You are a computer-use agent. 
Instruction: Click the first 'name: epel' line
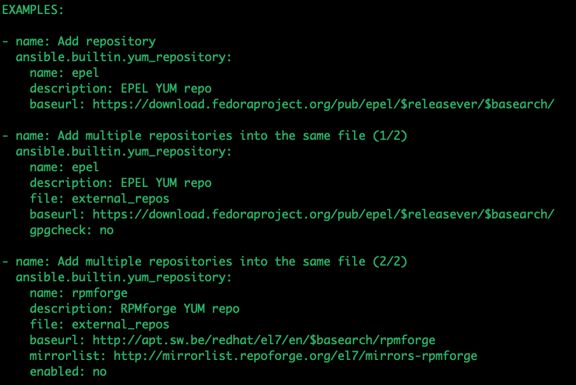(64, 73)
